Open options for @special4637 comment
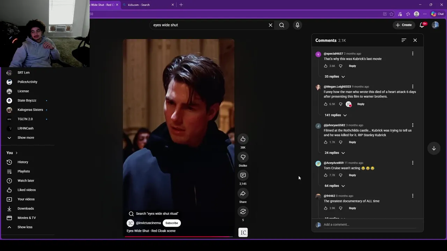 tap(413, 54)
